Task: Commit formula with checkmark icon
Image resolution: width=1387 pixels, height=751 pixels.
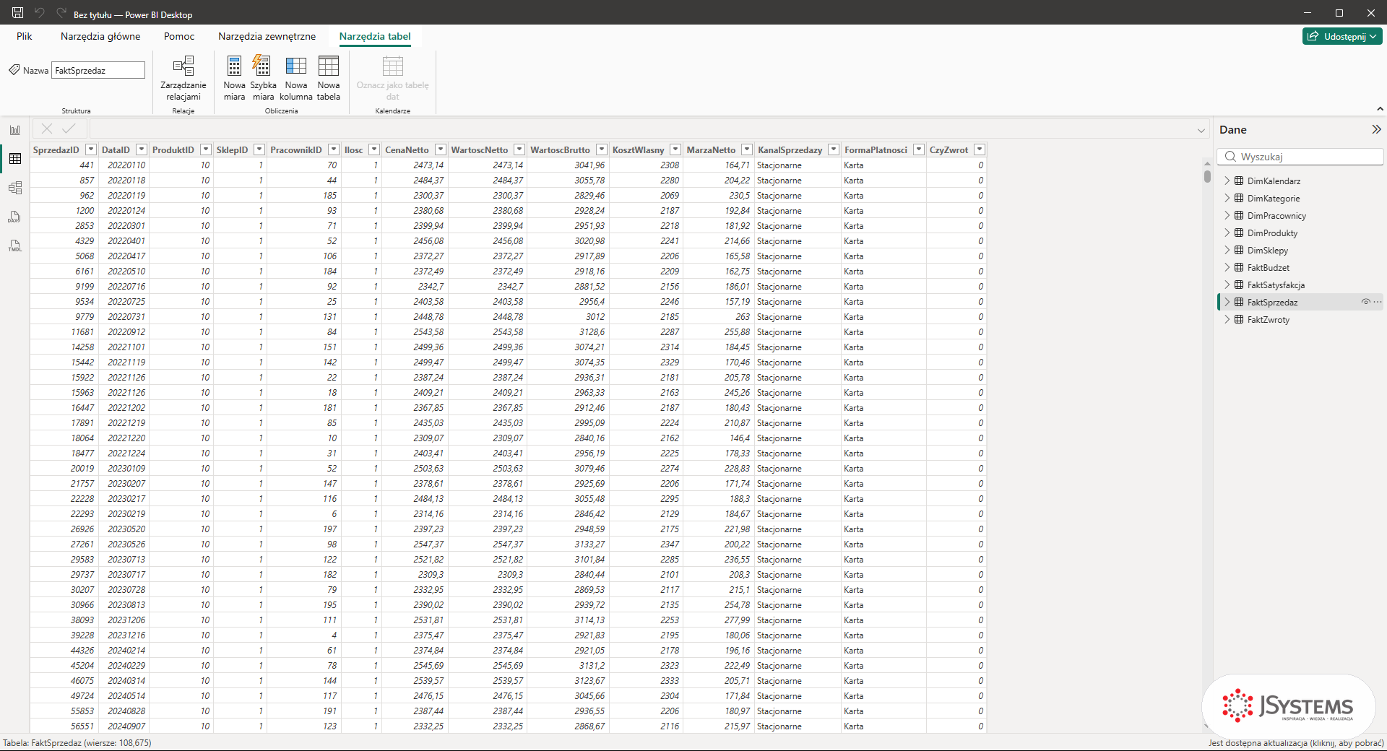Action: 69,129
